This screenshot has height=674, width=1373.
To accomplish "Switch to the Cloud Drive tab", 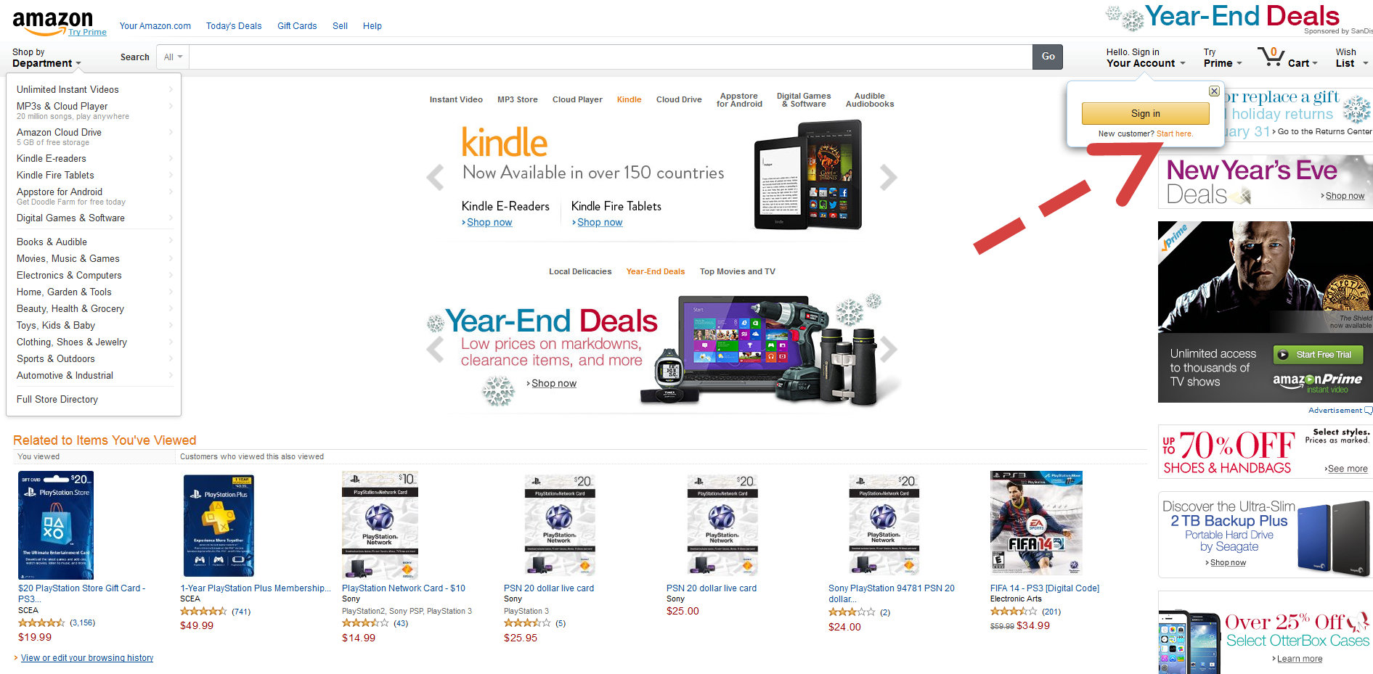I will (x=679, y=99).
